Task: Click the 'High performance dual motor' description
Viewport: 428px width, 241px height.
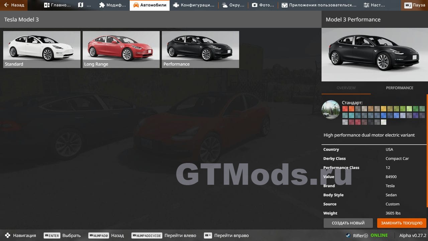Action: click(x=369, y=135)
